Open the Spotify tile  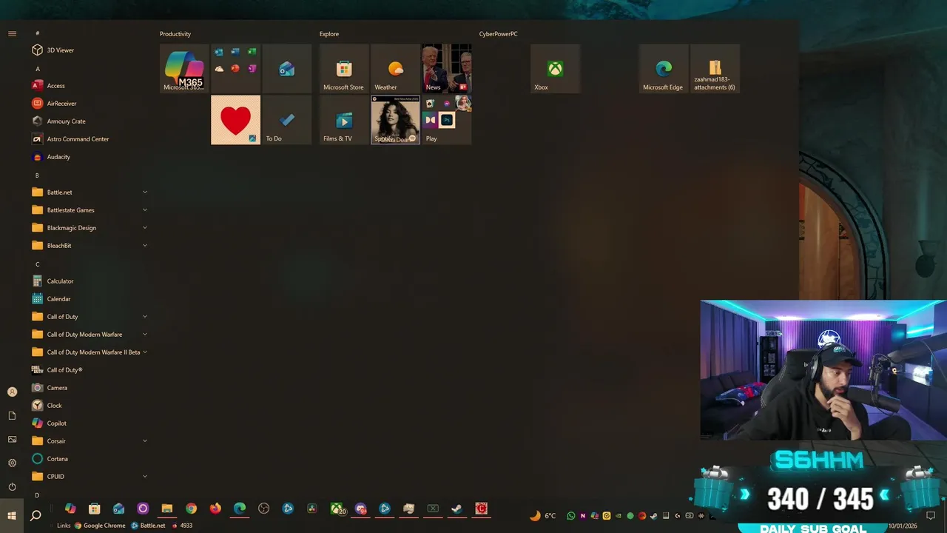point(395,120)
